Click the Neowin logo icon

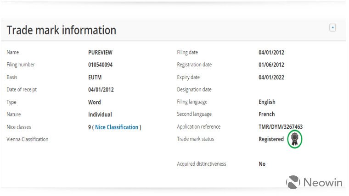293,182
